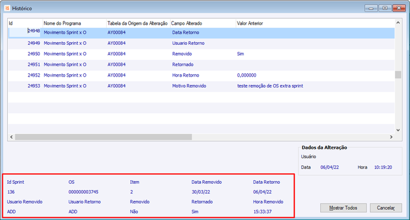
Task: Click the Histórico window title icon
Action: pos(8,8)
